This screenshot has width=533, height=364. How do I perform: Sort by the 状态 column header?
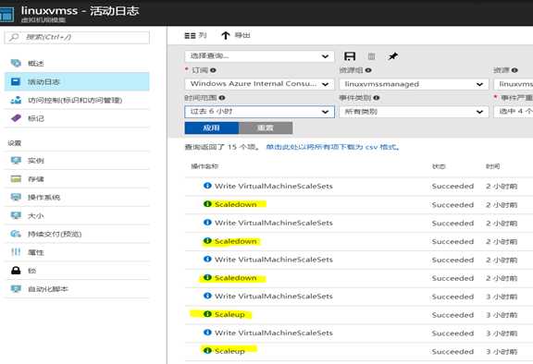point(439,166)
